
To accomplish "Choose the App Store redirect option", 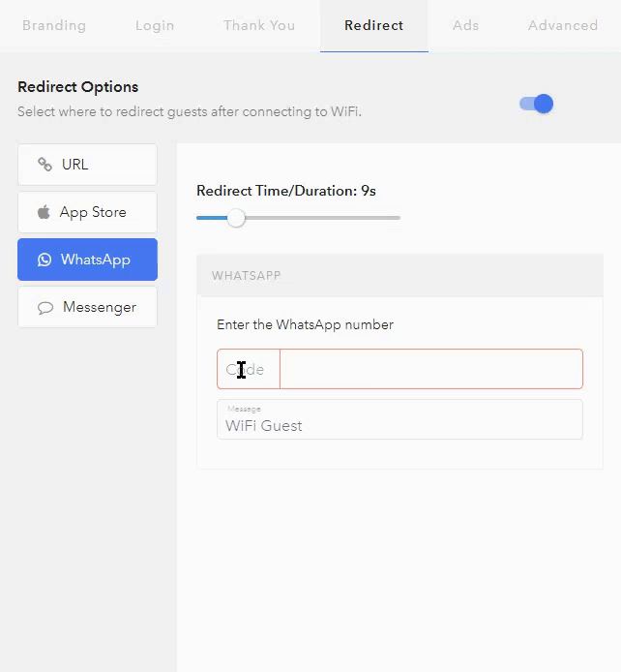I will click(x=87, y=212).
